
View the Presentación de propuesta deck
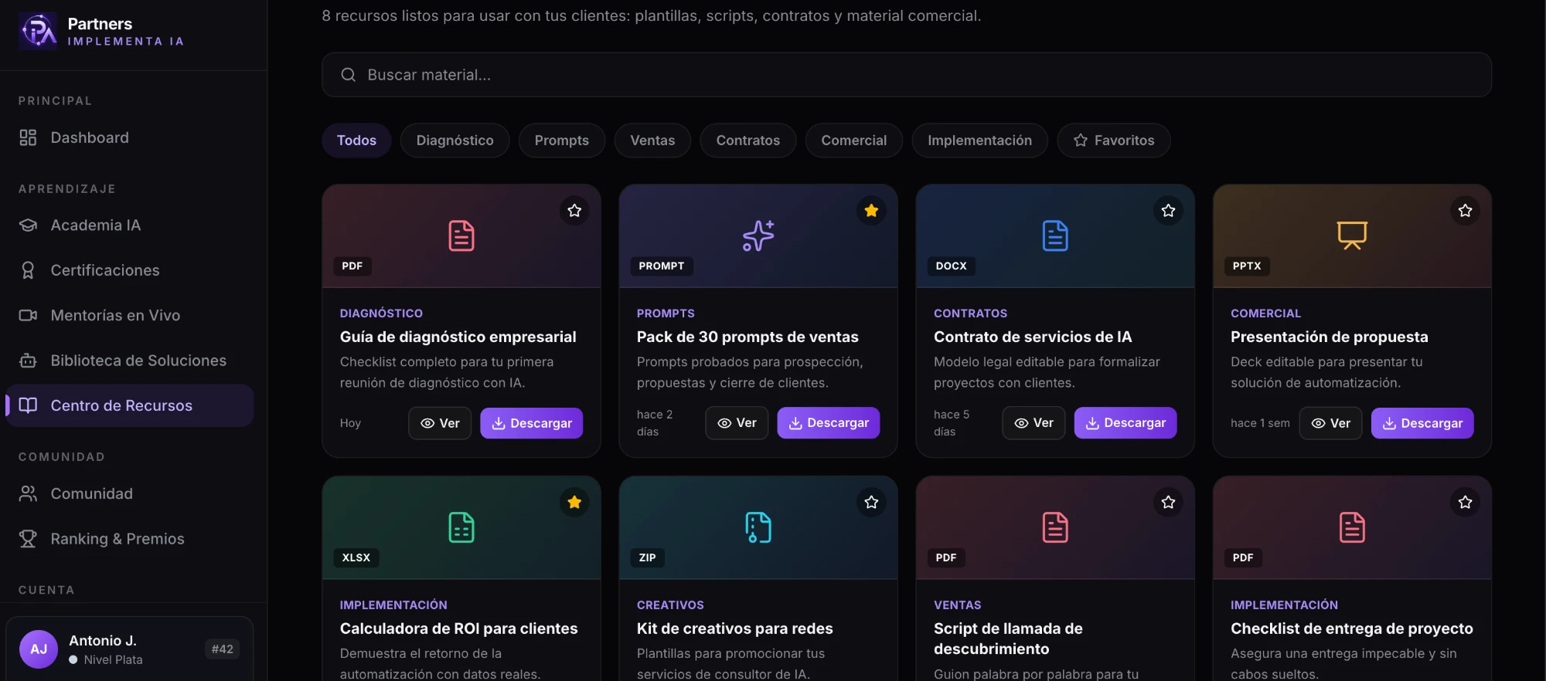pyautogui.click(x=1330, y=423)
